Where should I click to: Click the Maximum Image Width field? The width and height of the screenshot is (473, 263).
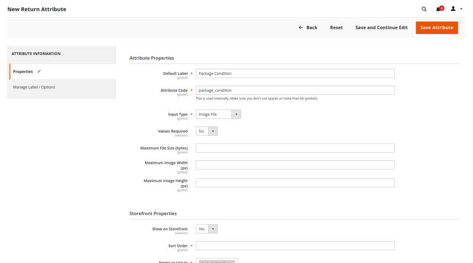coord(295,165)
